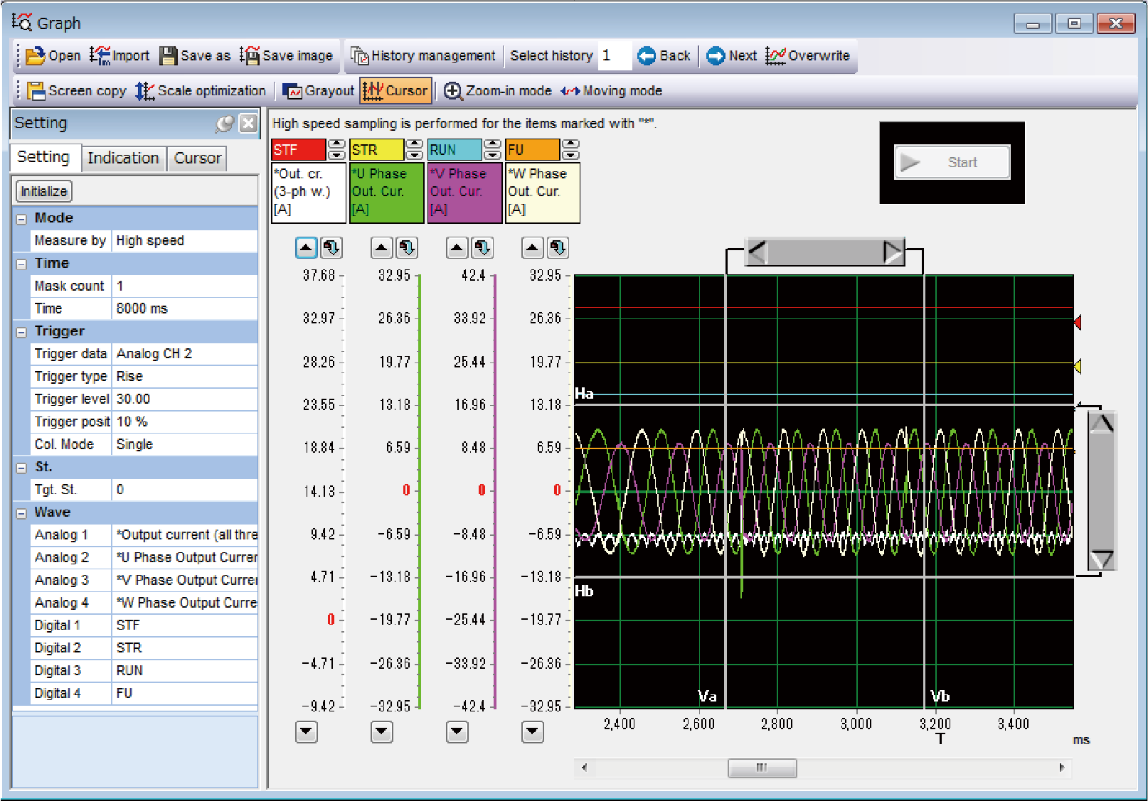Run Scale optimization on the graph
This screenshot has height=801, width=1148.
tap(201, 90)
